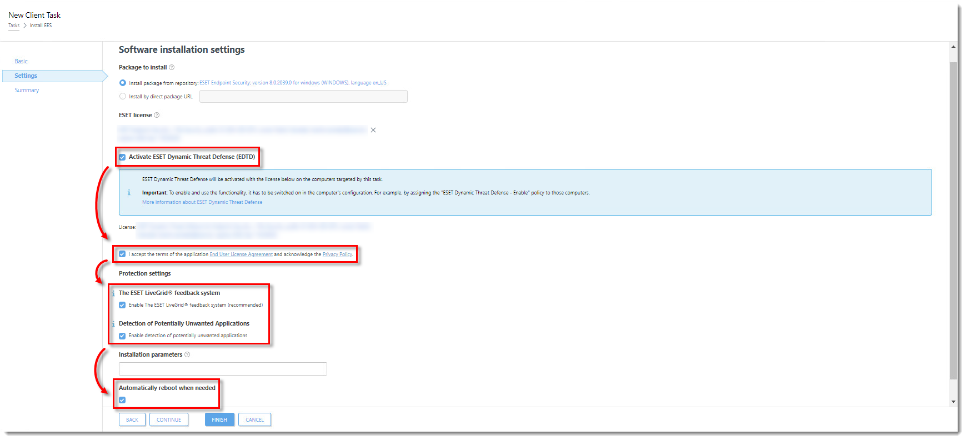
Task: Open the Basic section in sidebar
Action: click(x=21, y=61)
